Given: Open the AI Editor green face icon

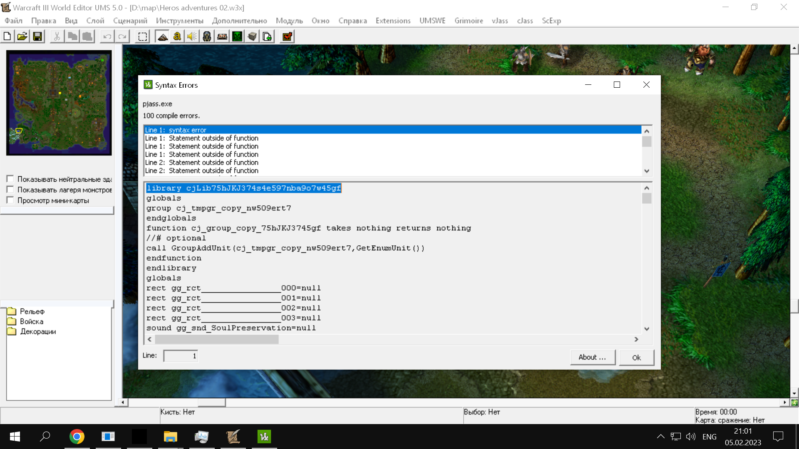Looking at the screenshot, I should (x=237, y=37).
